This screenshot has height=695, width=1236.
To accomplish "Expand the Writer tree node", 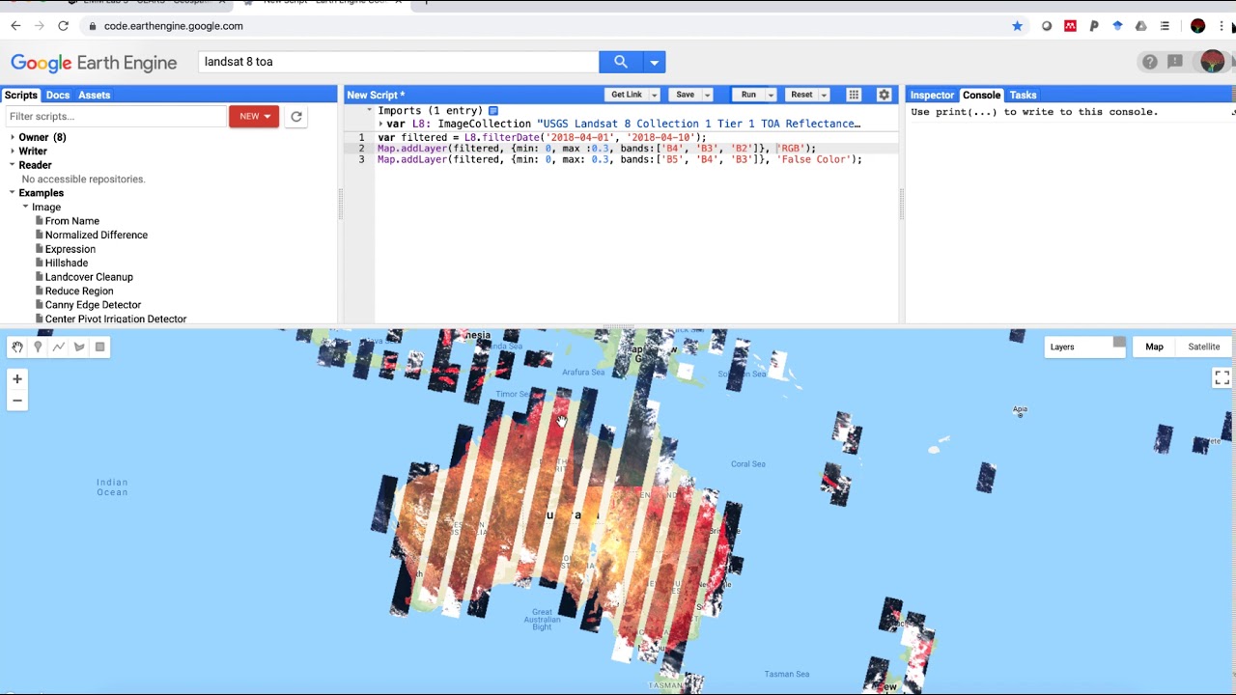I will pos(13,152).
